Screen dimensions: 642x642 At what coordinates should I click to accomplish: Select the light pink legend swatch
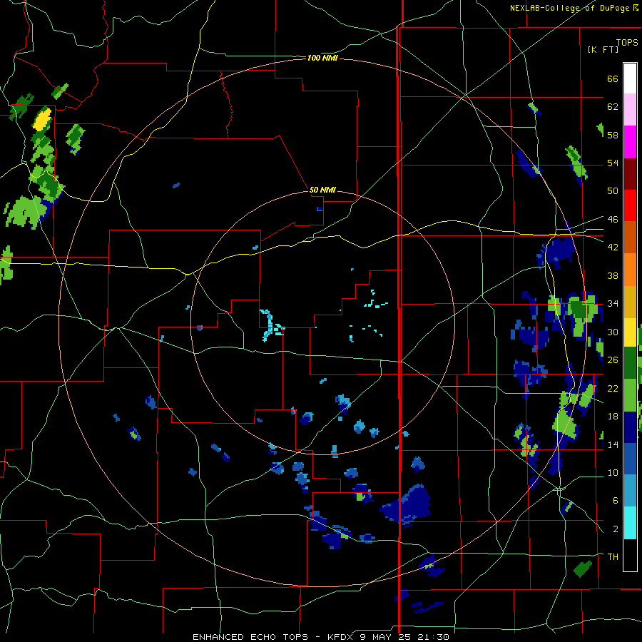(x=630, y=109)
